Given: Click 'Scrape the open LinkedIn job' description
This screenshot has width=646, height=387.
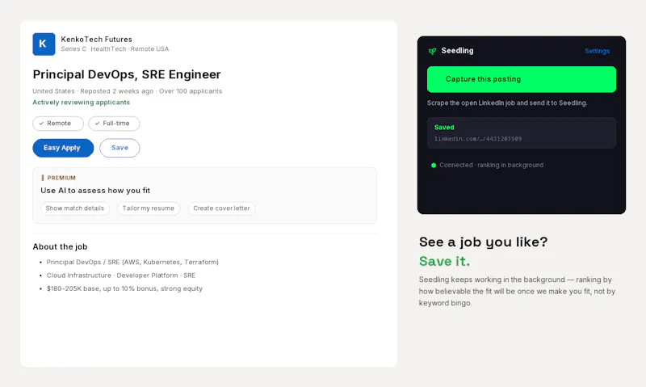Looking at the screenshot, I should (x=507, y=103).
